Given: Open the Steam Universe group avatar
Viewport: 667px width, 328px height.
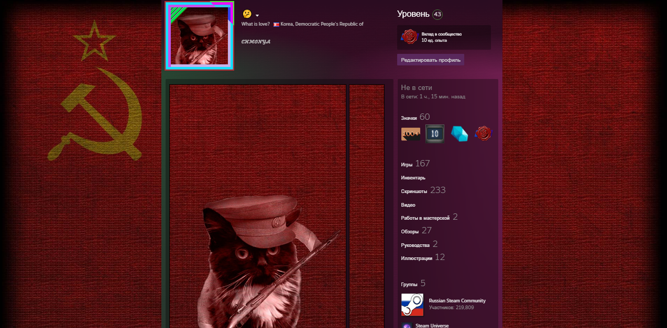Looking at the screenshot, I should [x=406, y=325].
